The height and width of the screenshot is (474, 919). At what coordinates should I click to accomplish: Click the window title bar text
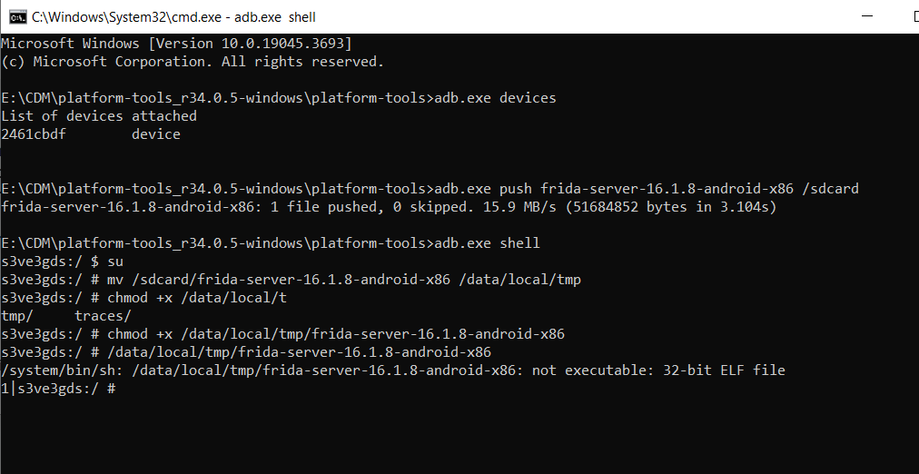click(173, 16)
